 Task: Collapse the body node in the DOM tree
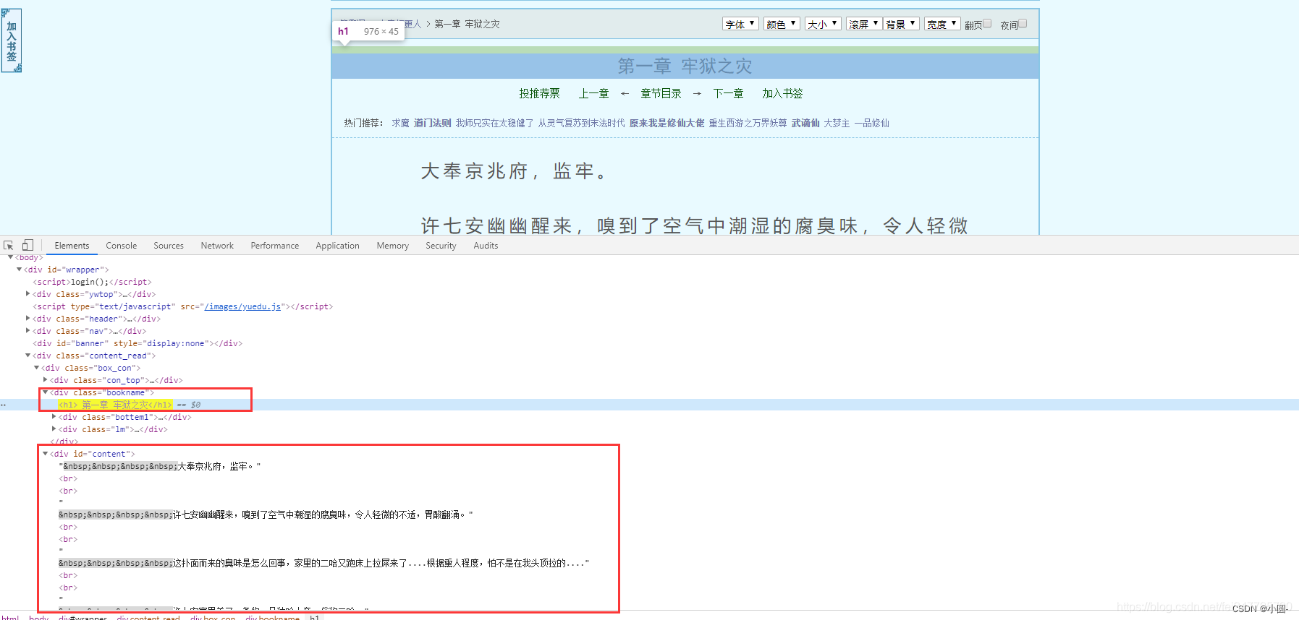[x=10, y=257]
